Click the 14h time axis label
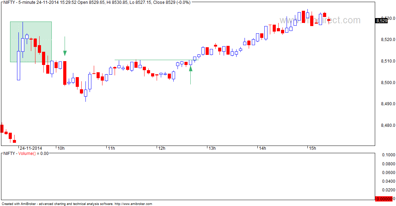Viewport: 396px width, 206px height. coord(262,148)
